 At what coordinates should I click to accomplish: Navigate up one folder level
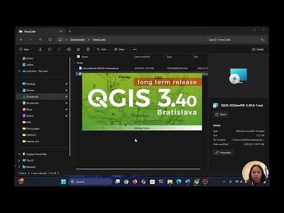40,40
